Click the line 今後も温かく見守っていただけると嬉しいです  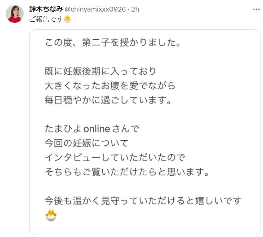(143, 200)
